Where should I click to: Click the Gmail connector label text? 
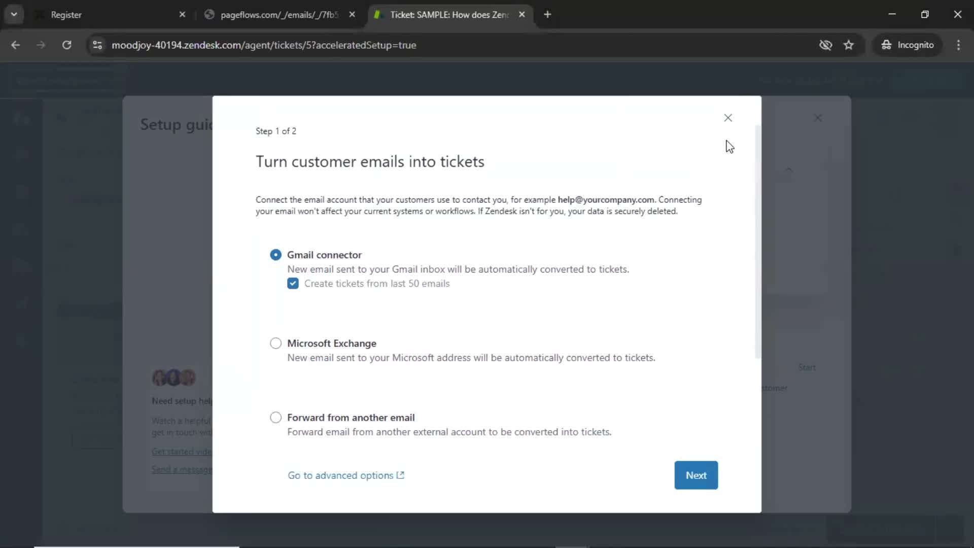[x=325, y=255]
